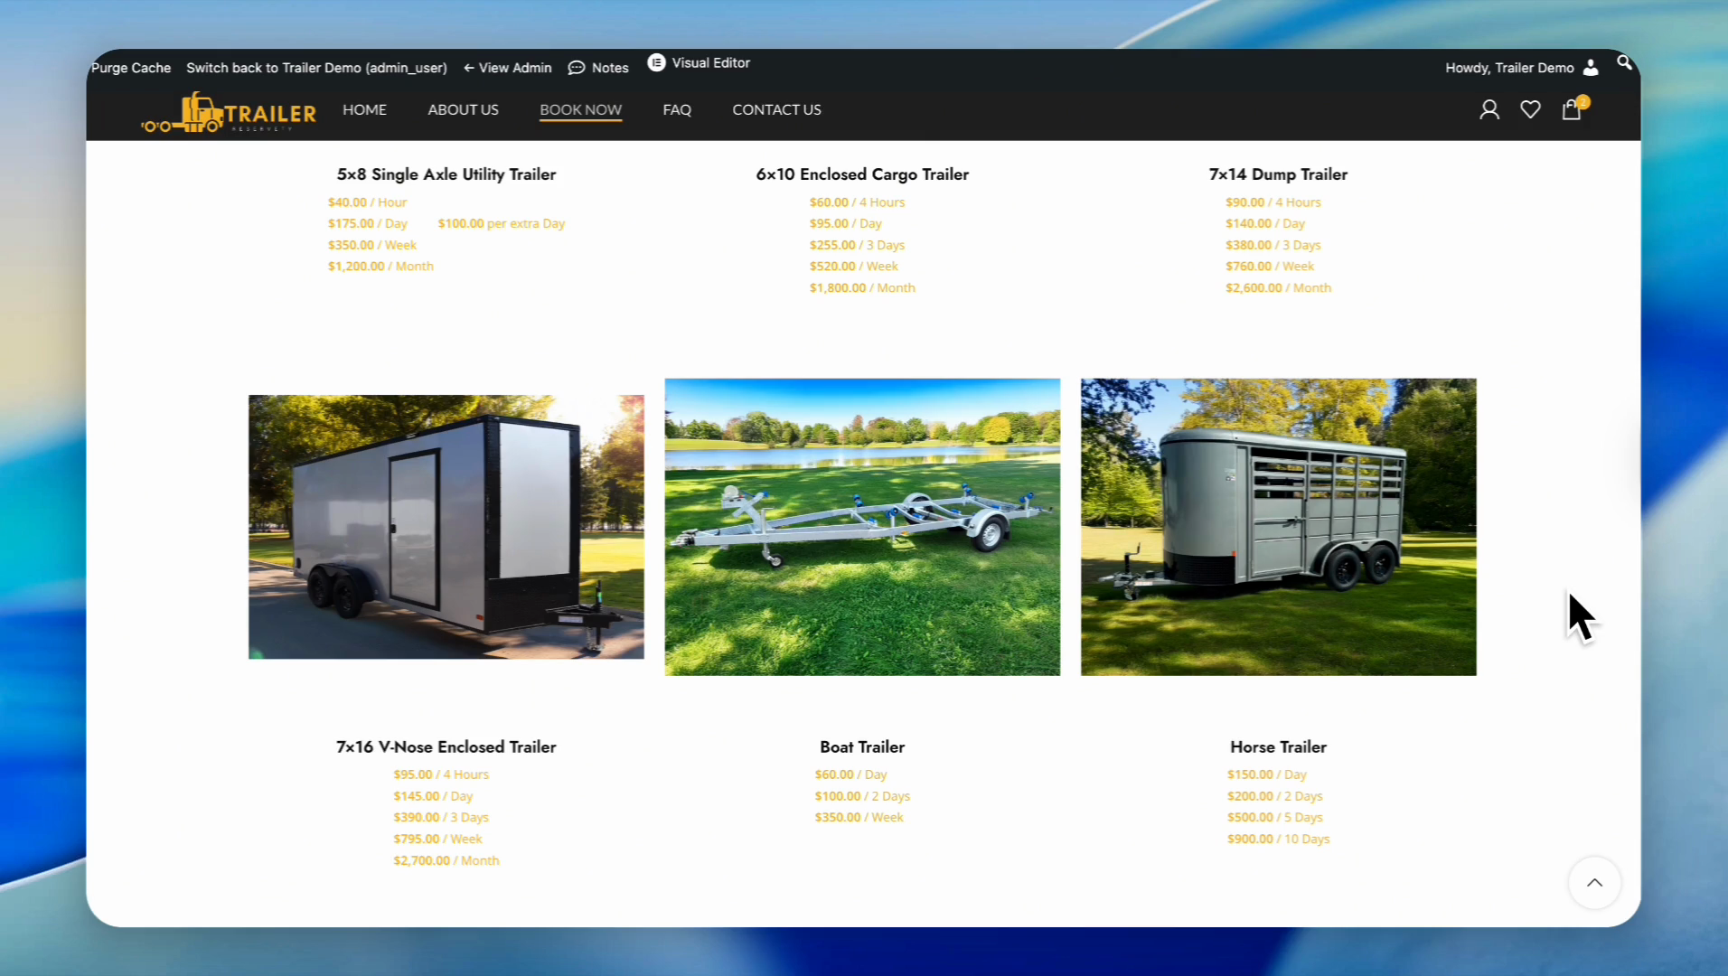This screenshot has width=1728, height=976.
Task: Click the Trailer truck logo
Action: [x=229, y=112]
